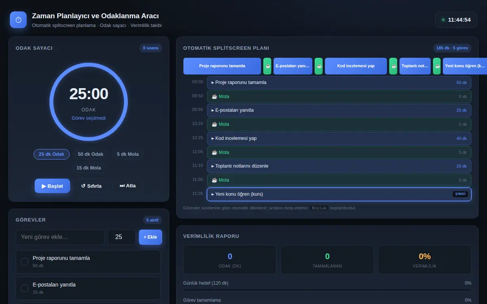This screenshot has height=304, width=487.
Task: Click the coffee break block after Proje raporunu tamamla bar
Action: tap(267, 66)
